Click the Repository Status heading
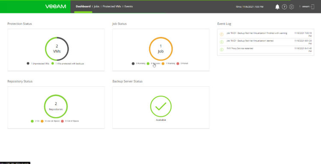The width and height of the screenshot is (321, 164). click(x=20, y=81)
